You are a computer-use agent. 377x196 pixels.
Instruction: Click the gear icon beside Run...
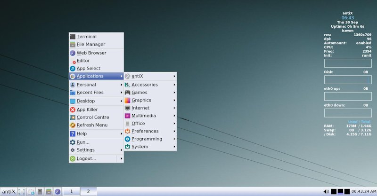pos(73,142)
